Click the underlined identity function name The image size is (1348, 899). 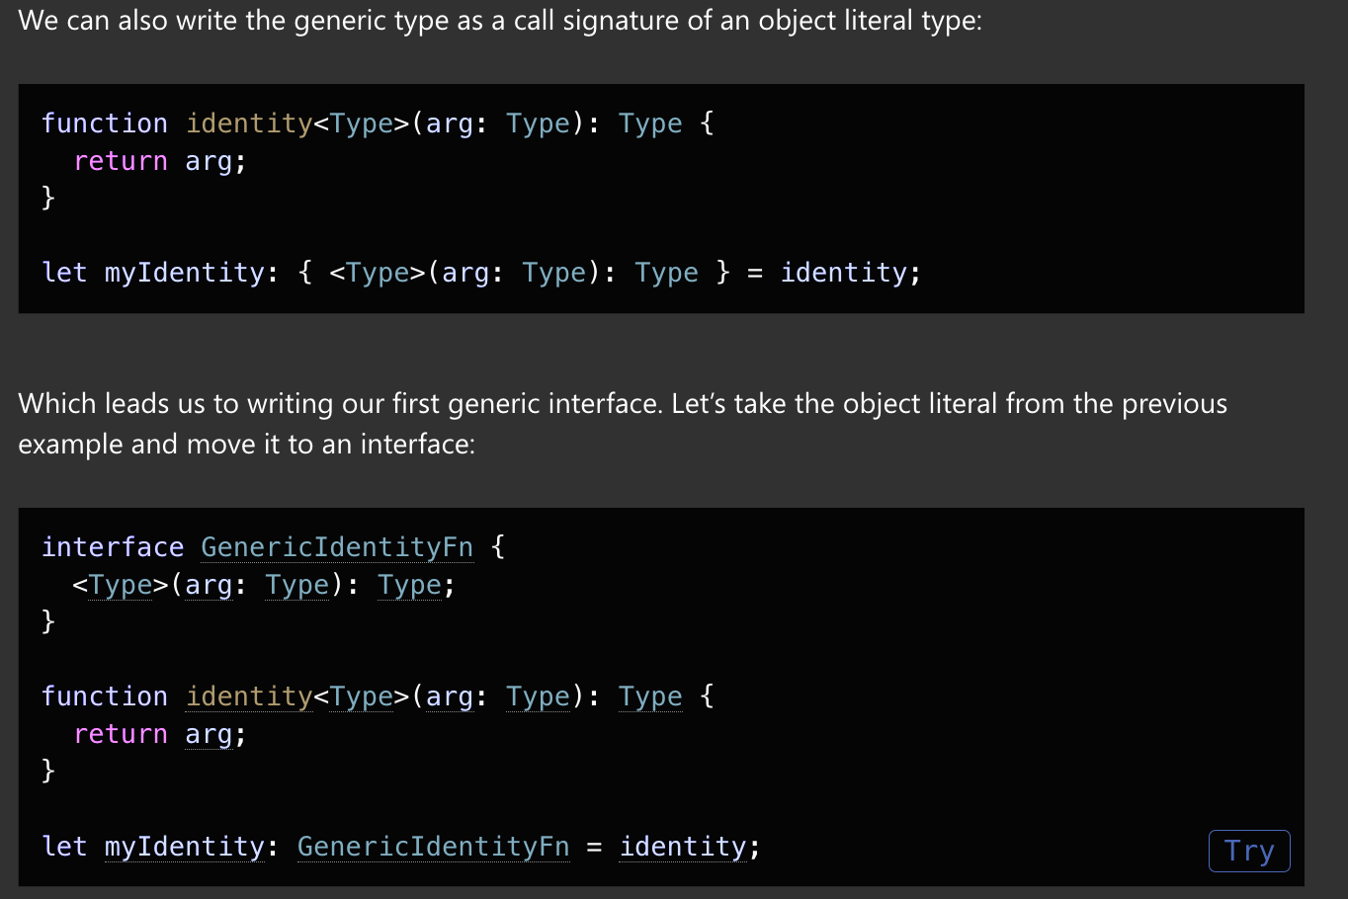249,696
